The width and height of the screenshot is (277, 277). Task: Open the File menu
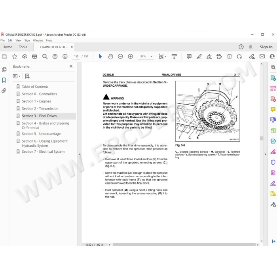click(3, 40)
